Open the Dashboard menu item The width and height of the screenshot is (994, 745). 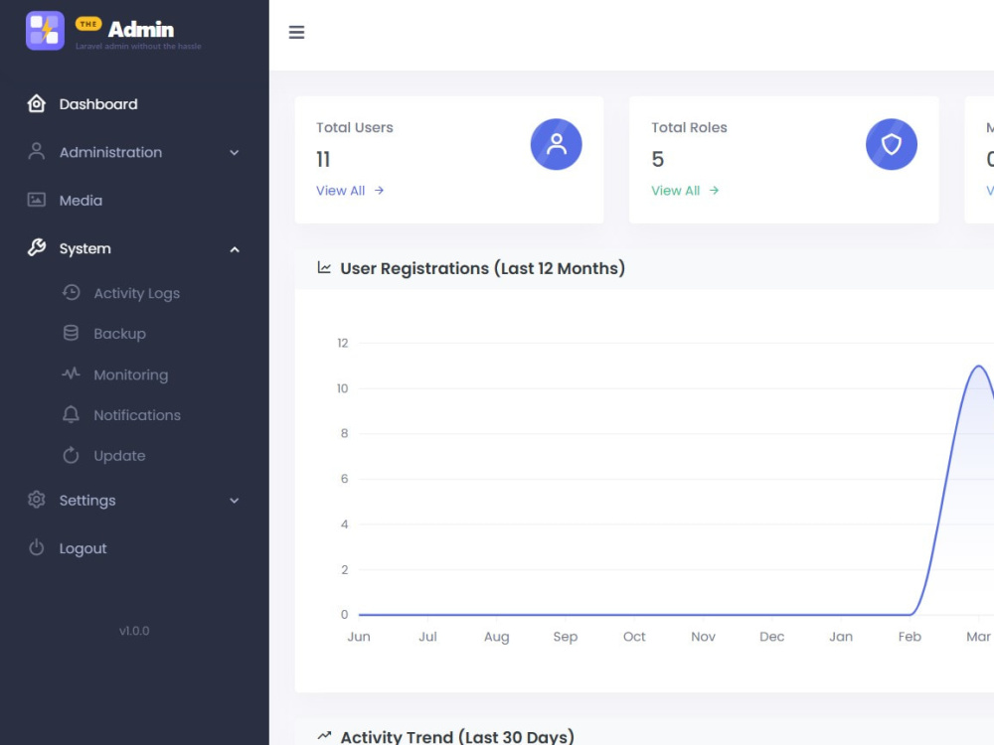pyautogui.click(x=134, y=104)
